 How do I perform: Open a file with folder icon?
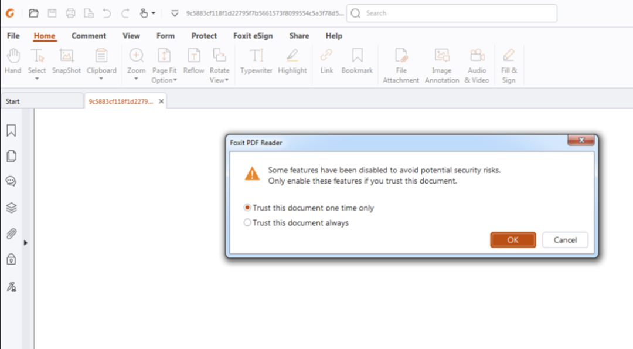point(33,13)
